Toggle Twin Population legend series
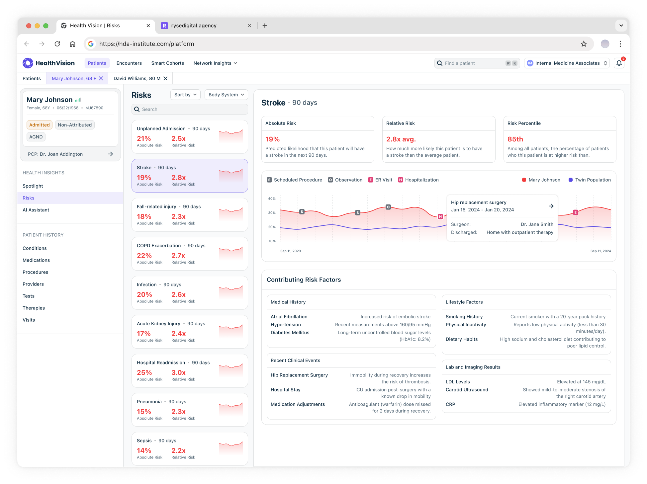The image size is (647, 484). tap(589, 180)
